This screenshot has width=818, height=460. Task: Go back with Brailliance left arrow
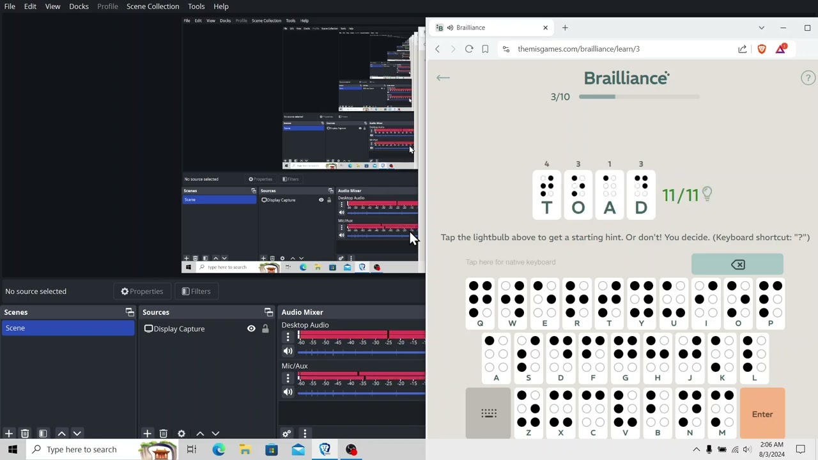point(443,78)
